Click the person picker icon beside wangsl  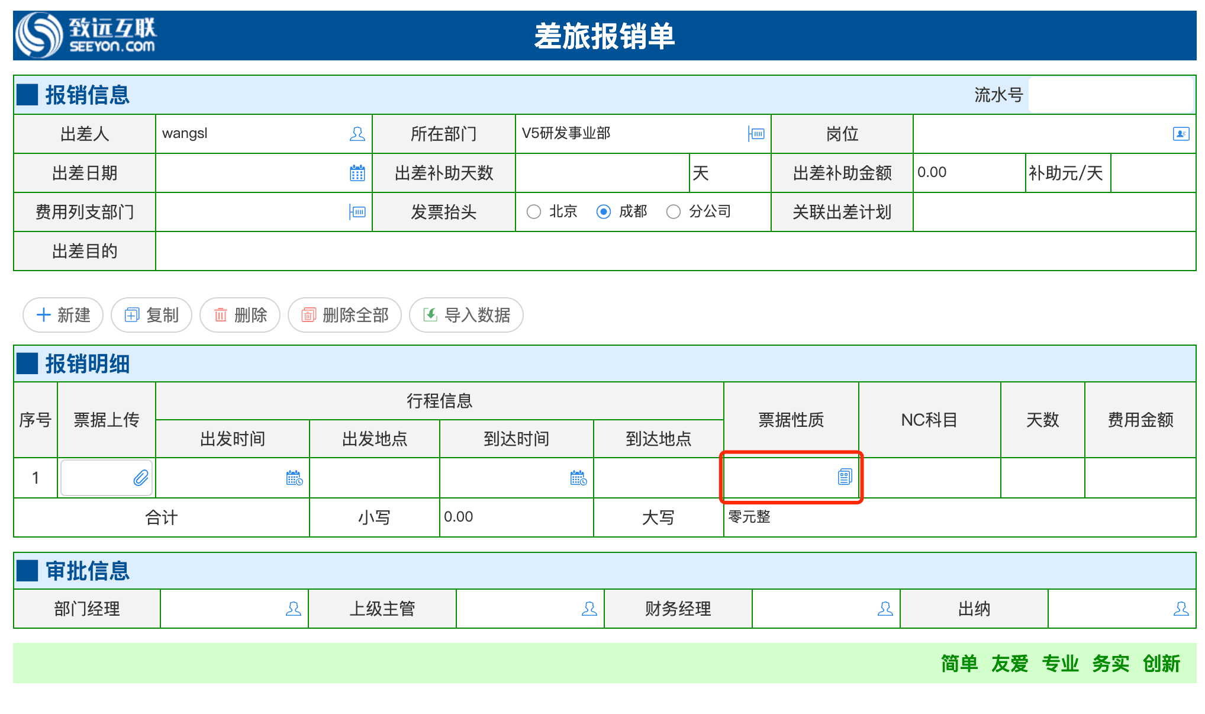(x=357, y=134)
